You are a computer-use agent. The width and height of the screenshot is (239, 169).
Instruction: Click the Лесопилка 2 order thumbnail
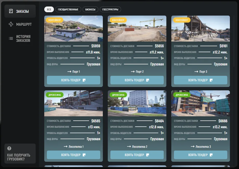pyautogui.click(x=137, y=103)
